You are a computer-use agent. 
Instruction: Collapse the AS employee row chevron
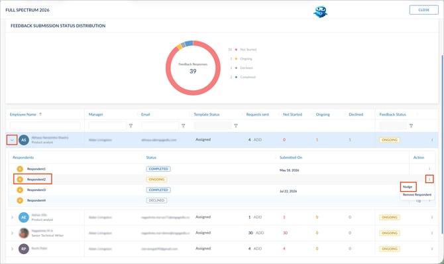coord(12,140)
